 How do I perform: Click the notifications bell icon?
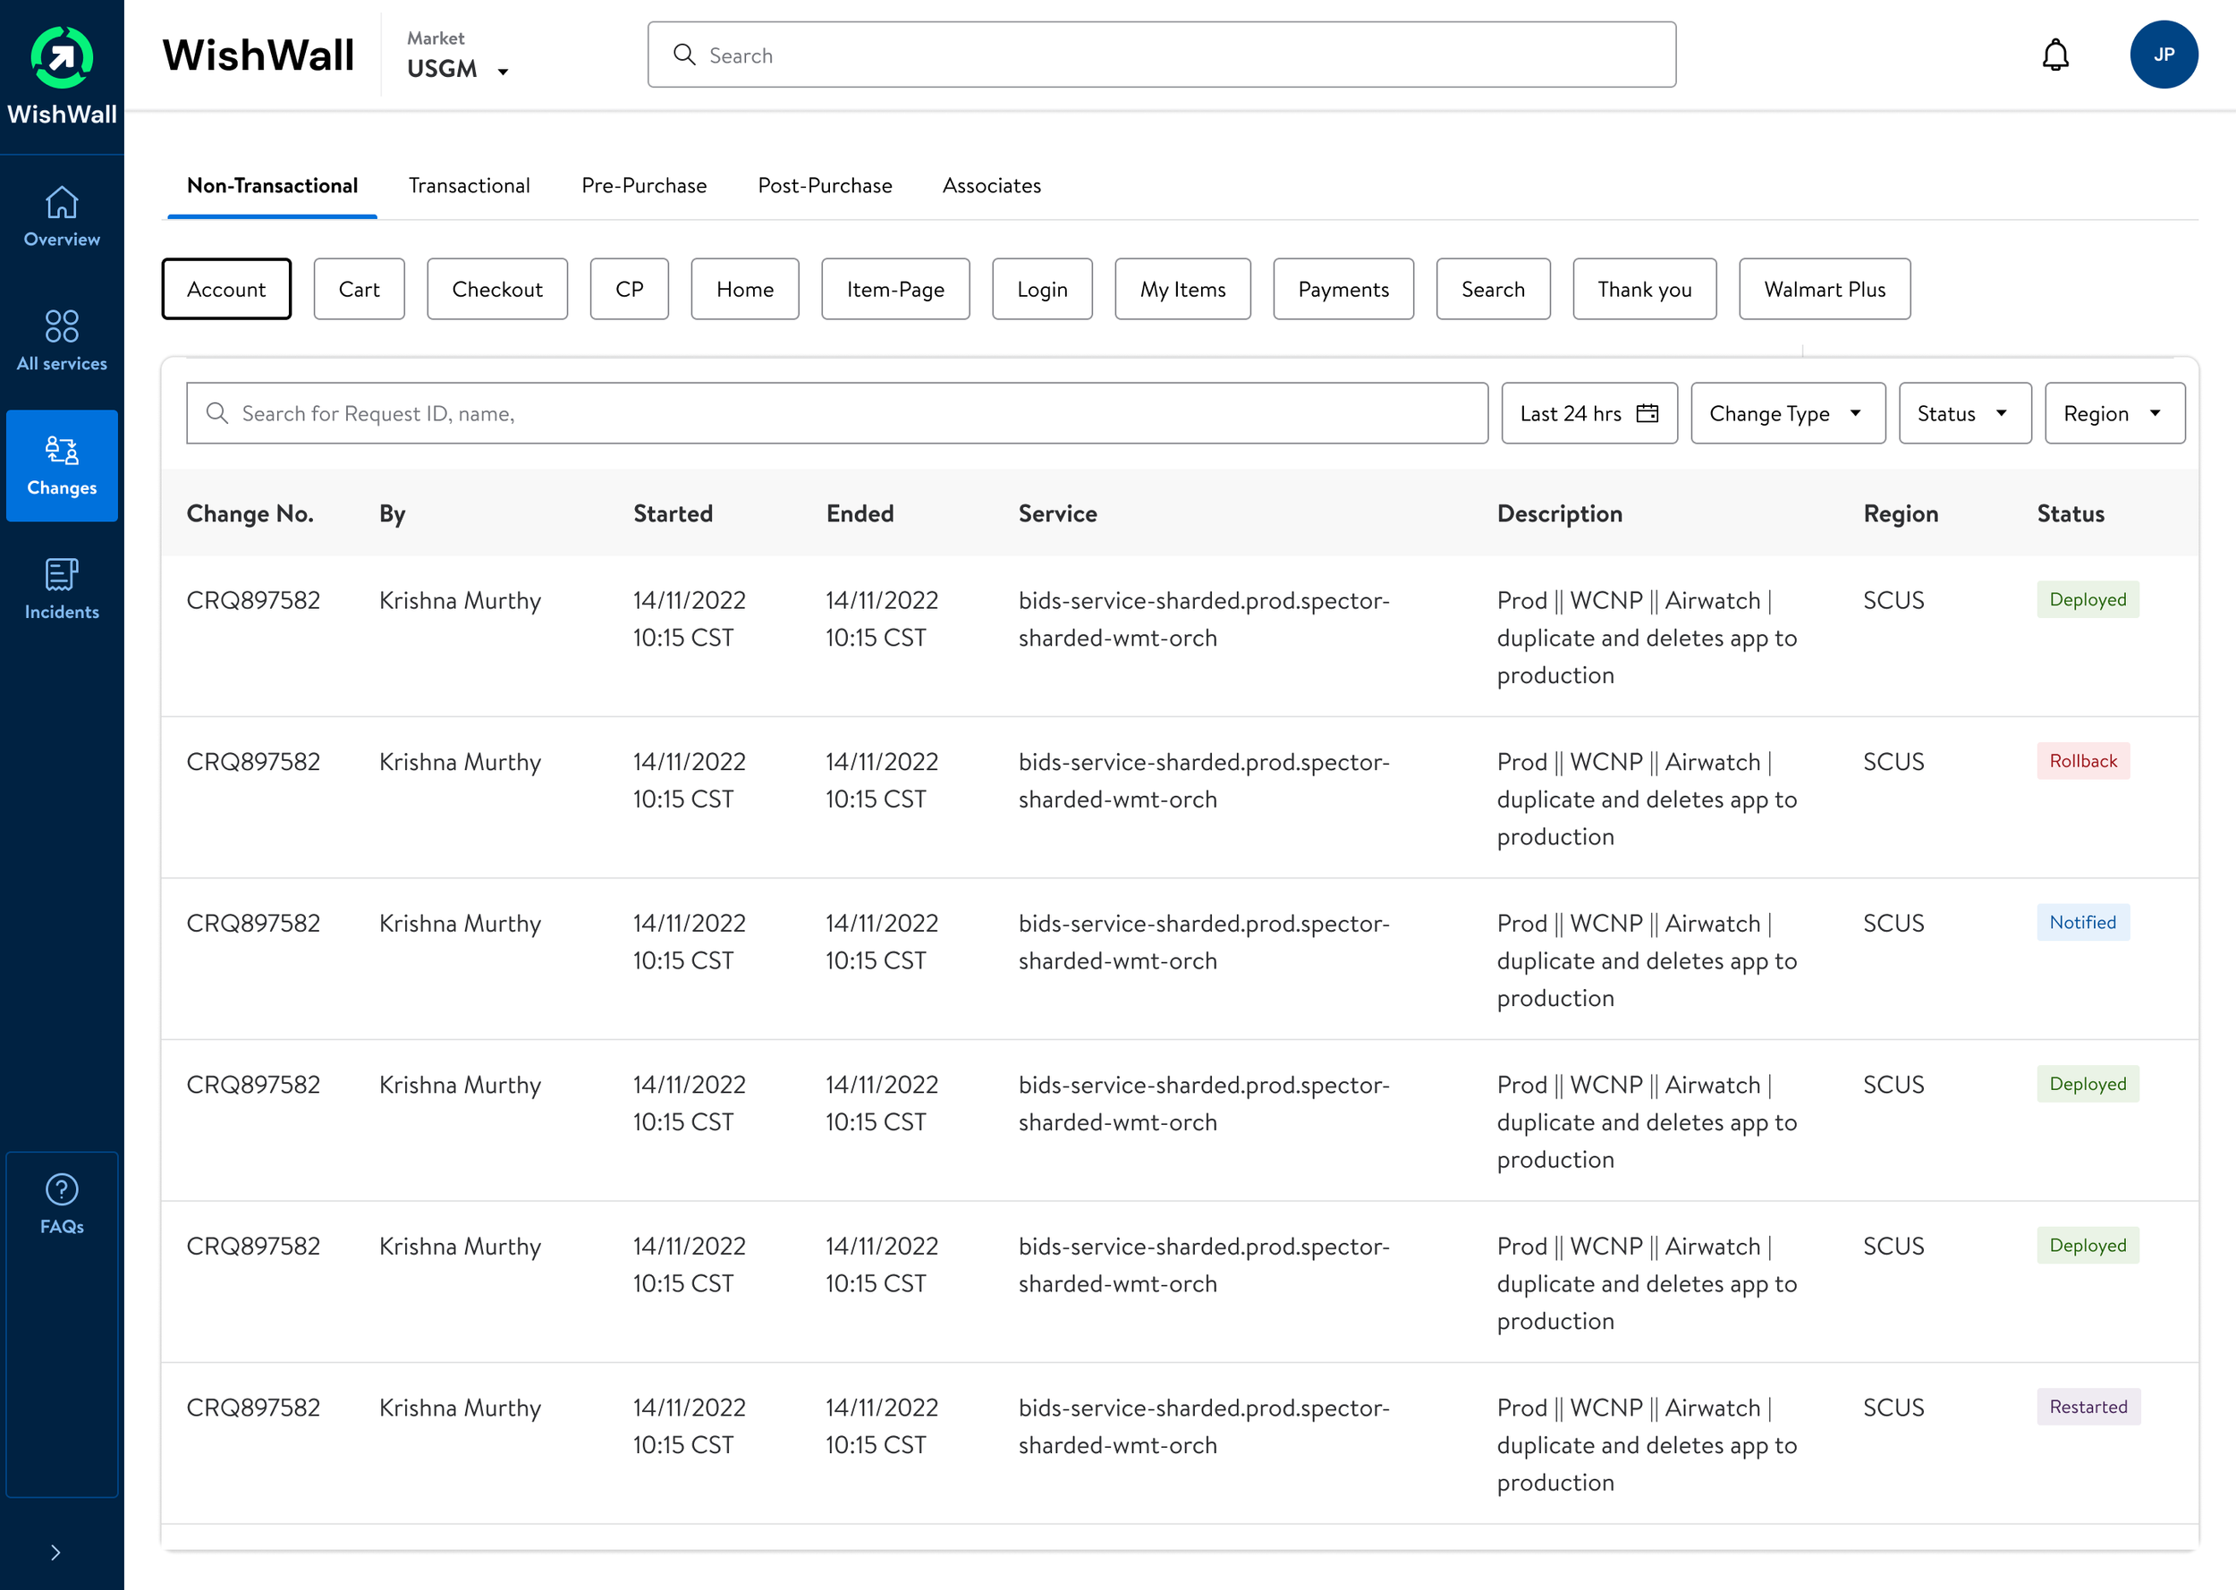(2055, 55)
